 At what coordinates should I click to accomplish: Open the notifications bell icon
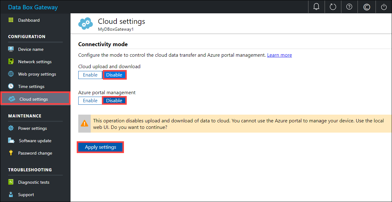(317, 7)
